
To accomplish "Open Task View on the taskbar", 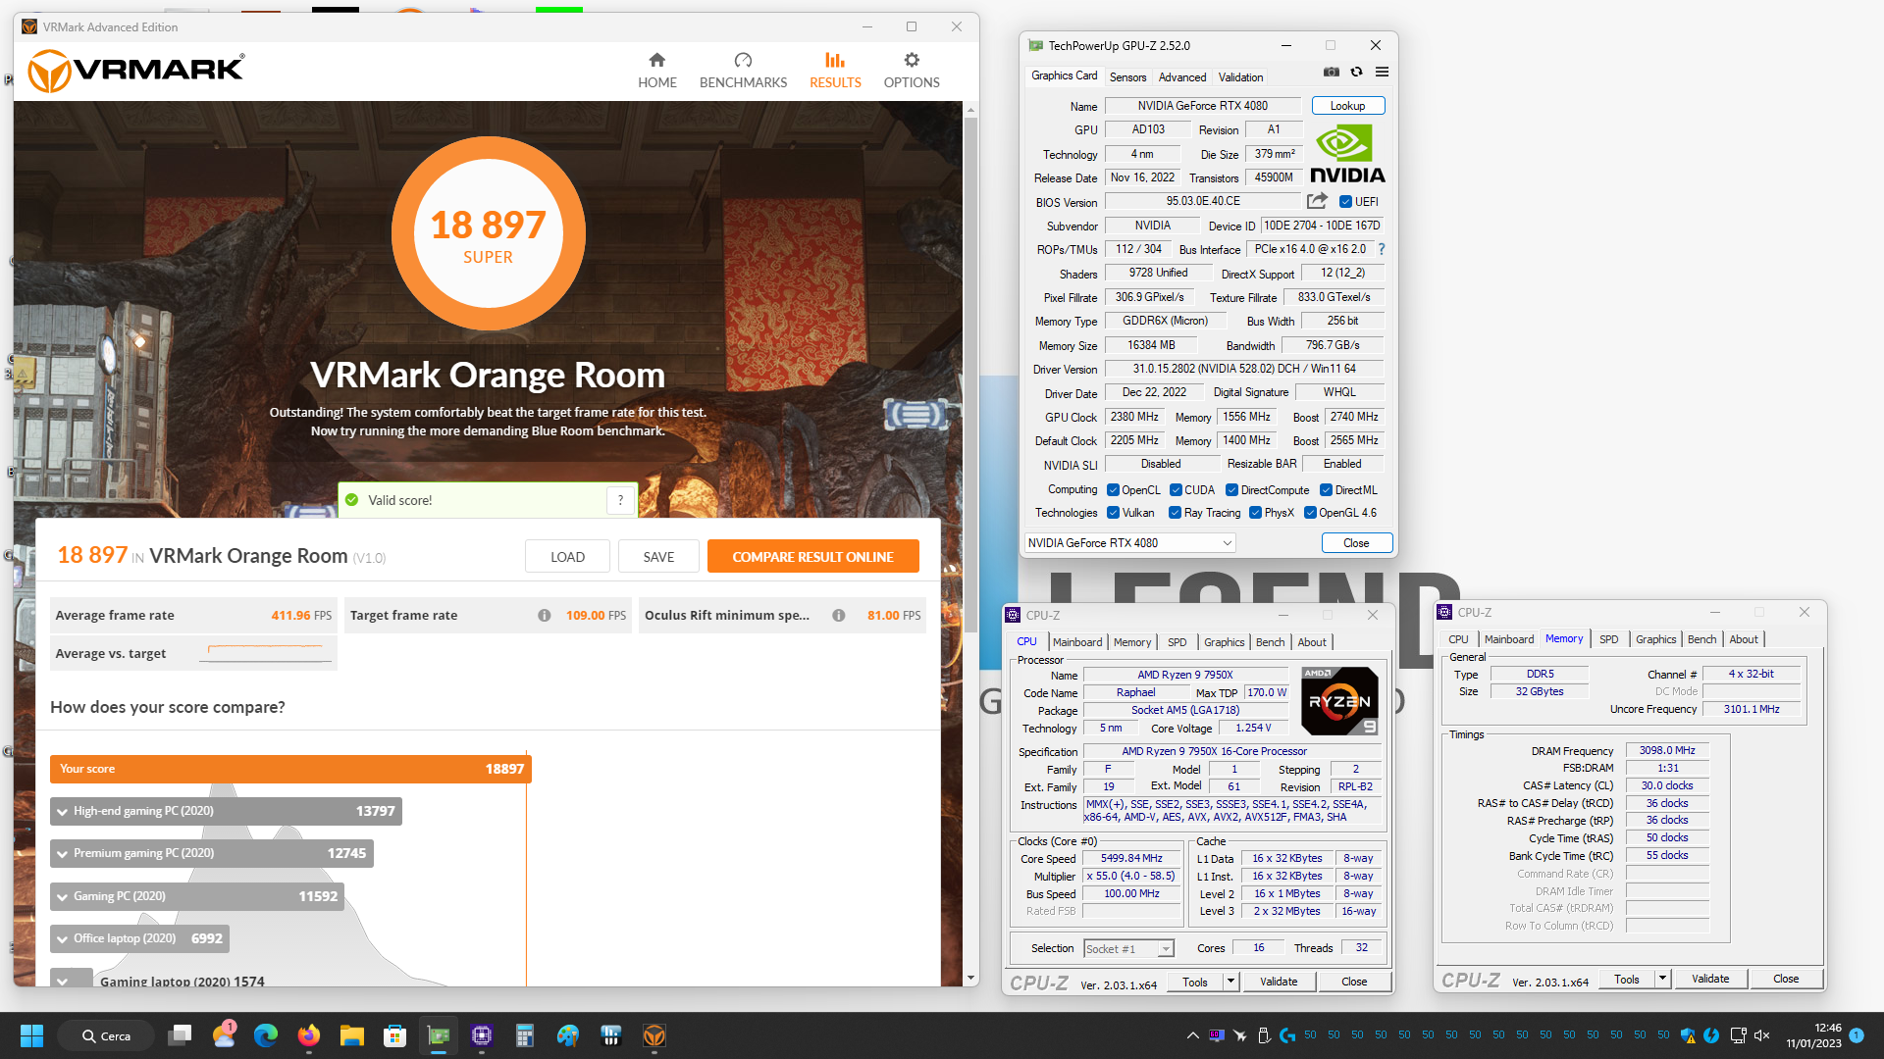I will [x=180, y=1035].
